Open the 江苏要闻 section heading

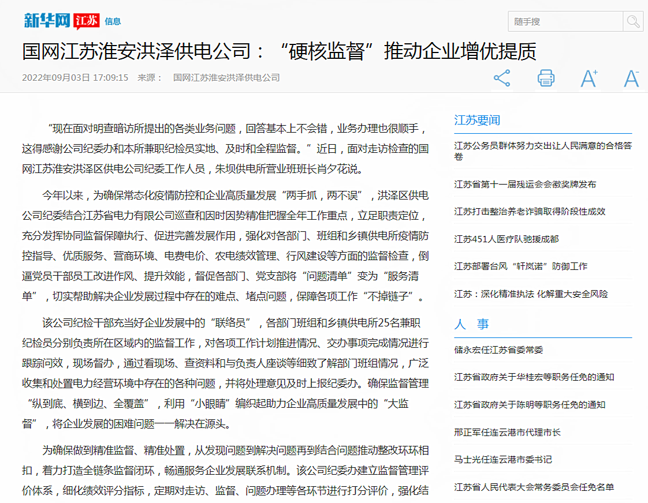click(477, 120)
